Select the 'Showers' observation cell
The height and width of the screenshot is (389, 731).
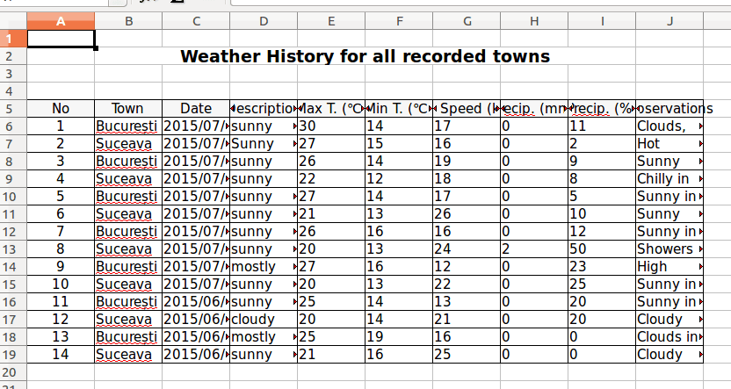(x=665, y=249)
